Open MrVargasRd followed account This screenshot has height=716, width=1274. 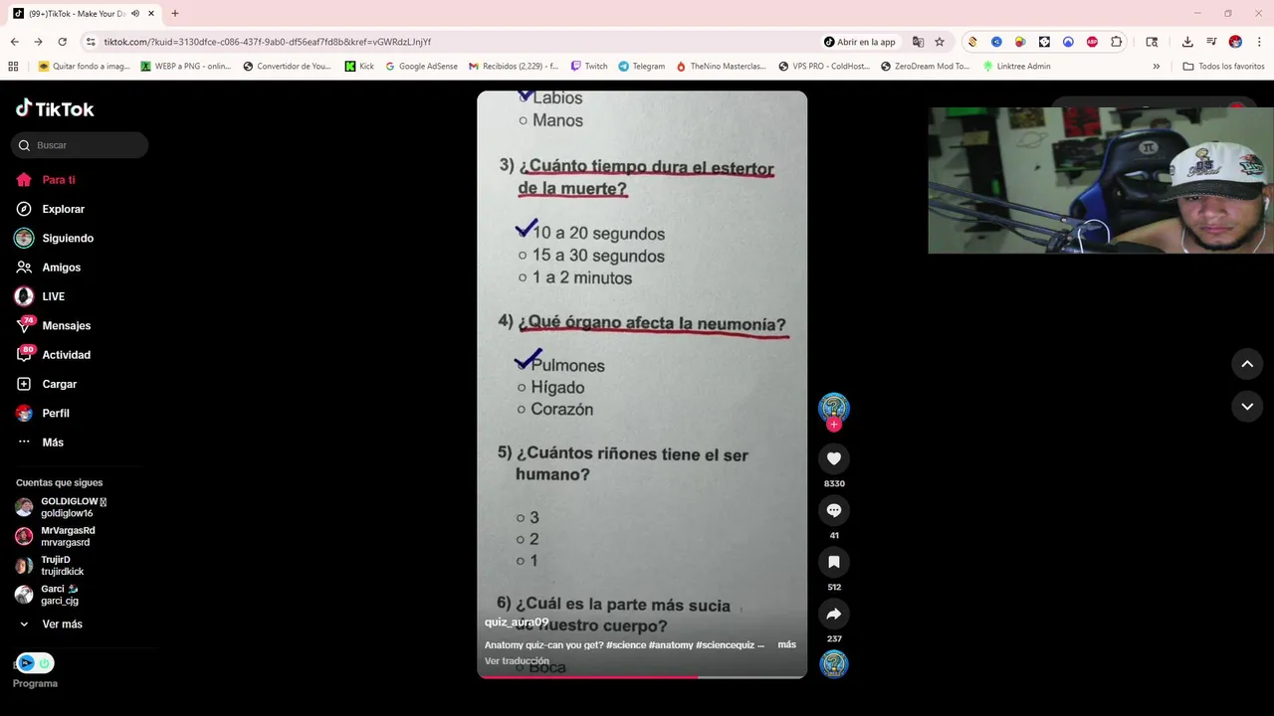pos(55,537)
